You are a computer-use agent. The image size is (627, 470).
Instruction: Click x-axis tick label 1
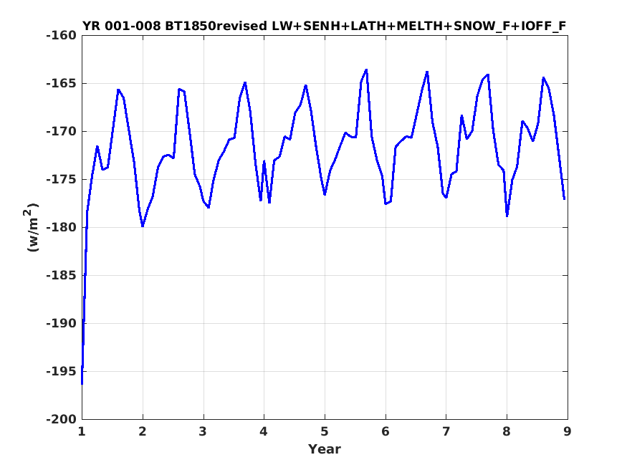pyautogui.click(x=82, y=431)
